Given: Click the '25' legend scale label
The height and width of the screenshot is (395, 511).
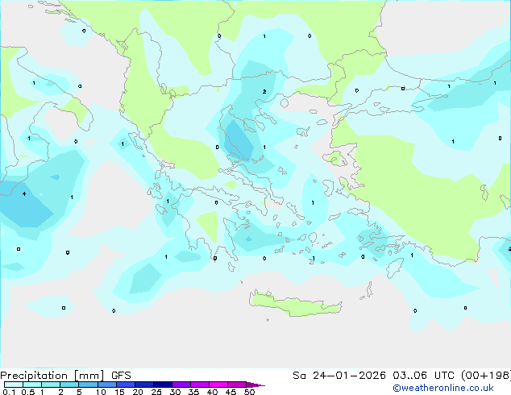Looking at the screenshot, I should click(156, 392).
